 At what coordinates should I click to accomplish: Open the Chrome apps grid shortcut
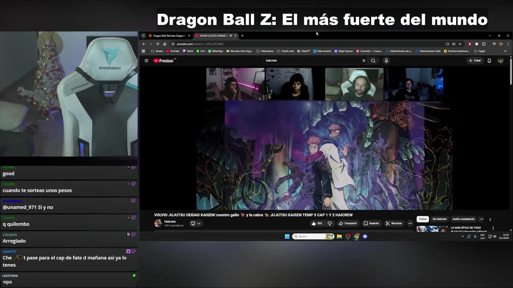(x=143, y=51)
